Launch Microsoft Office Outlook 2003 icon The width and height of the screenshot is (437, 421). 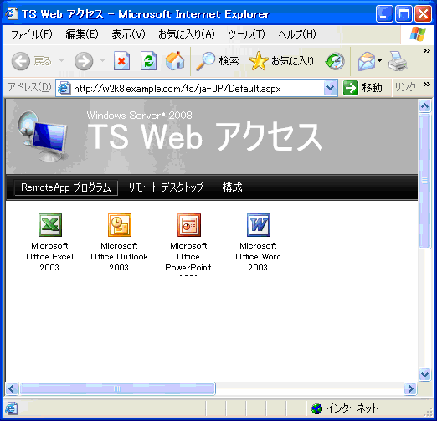120,225
